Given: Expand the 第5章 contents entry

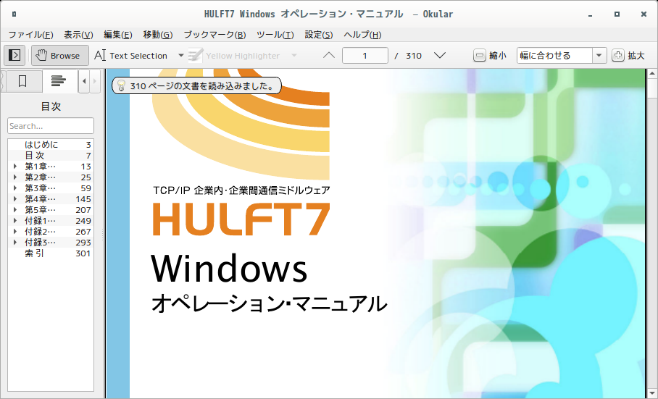Looking at the screenshot, I should pos(15,210).
